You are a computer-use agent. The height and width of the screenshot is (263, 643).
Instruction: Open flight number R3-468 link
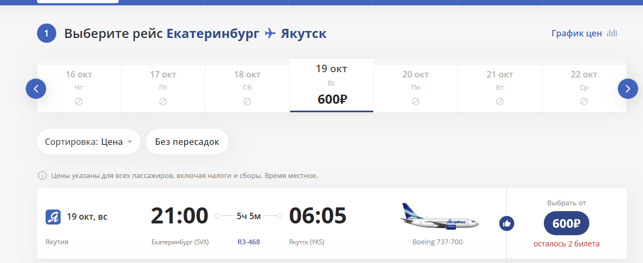[x=249, y=242]
